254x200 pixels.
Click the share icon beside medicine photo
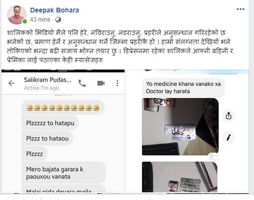pos(229,116)
